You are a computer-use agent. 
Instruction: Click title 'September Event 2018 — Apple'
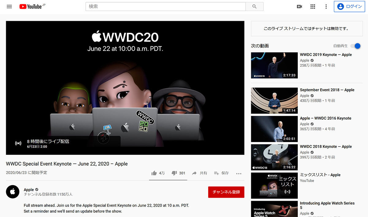click(x=327, y=90)
